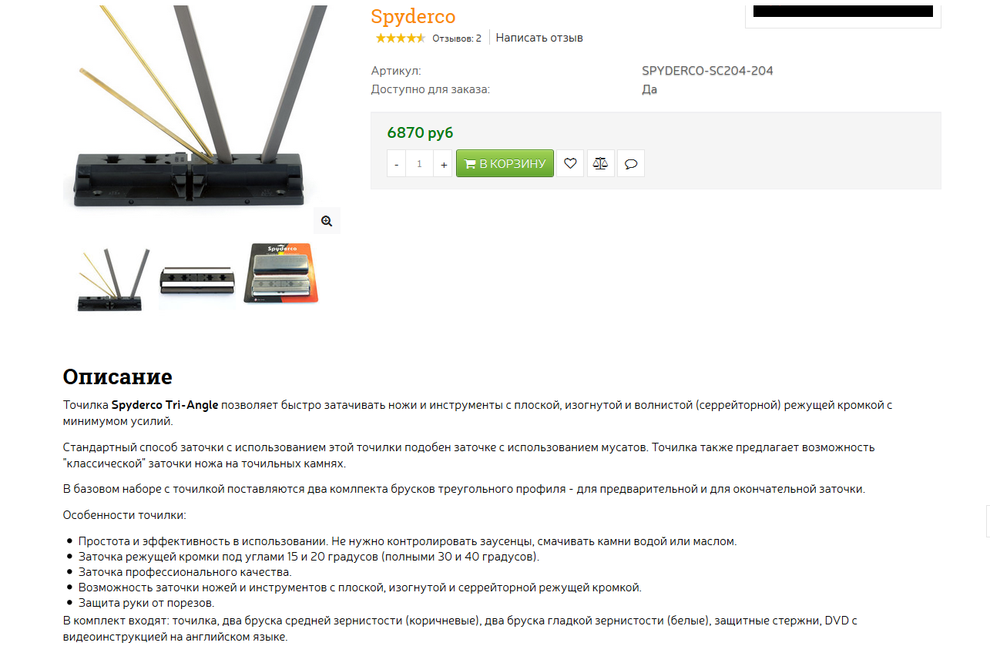Open the Написать отзыв link
Viewport: 990px width, 646px height.
(539, 38)
